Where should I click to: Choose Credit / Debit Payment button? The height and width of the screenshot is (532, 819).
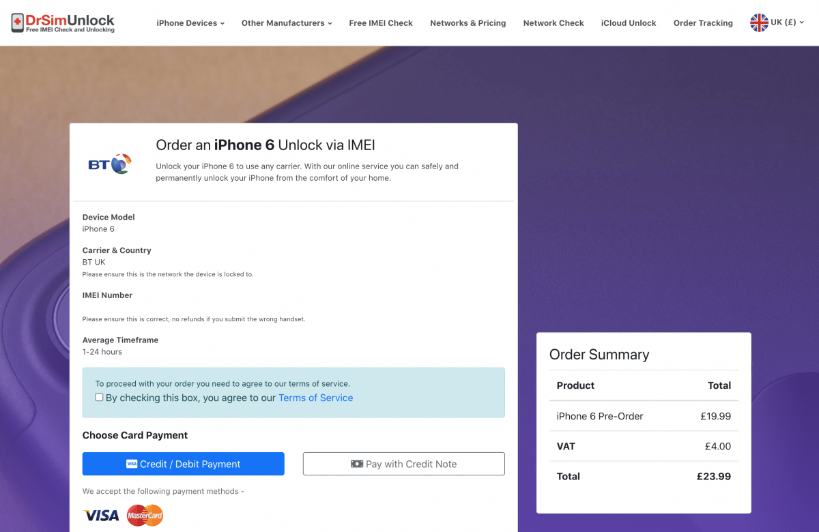point(184,464)
